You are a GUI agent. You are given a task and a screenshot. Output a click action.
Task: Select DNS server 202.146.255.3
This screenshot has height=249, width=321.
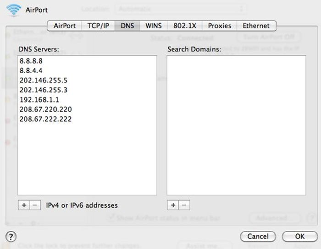coord(87,90)
